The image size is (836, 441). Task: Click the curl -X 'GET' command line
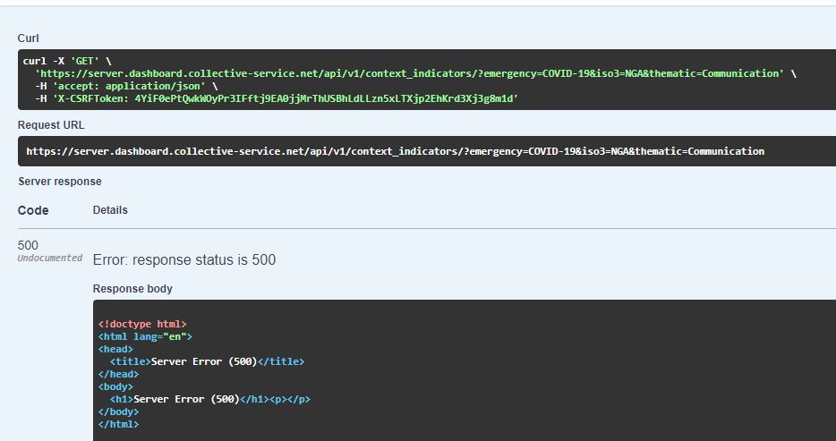pos(67,61)
